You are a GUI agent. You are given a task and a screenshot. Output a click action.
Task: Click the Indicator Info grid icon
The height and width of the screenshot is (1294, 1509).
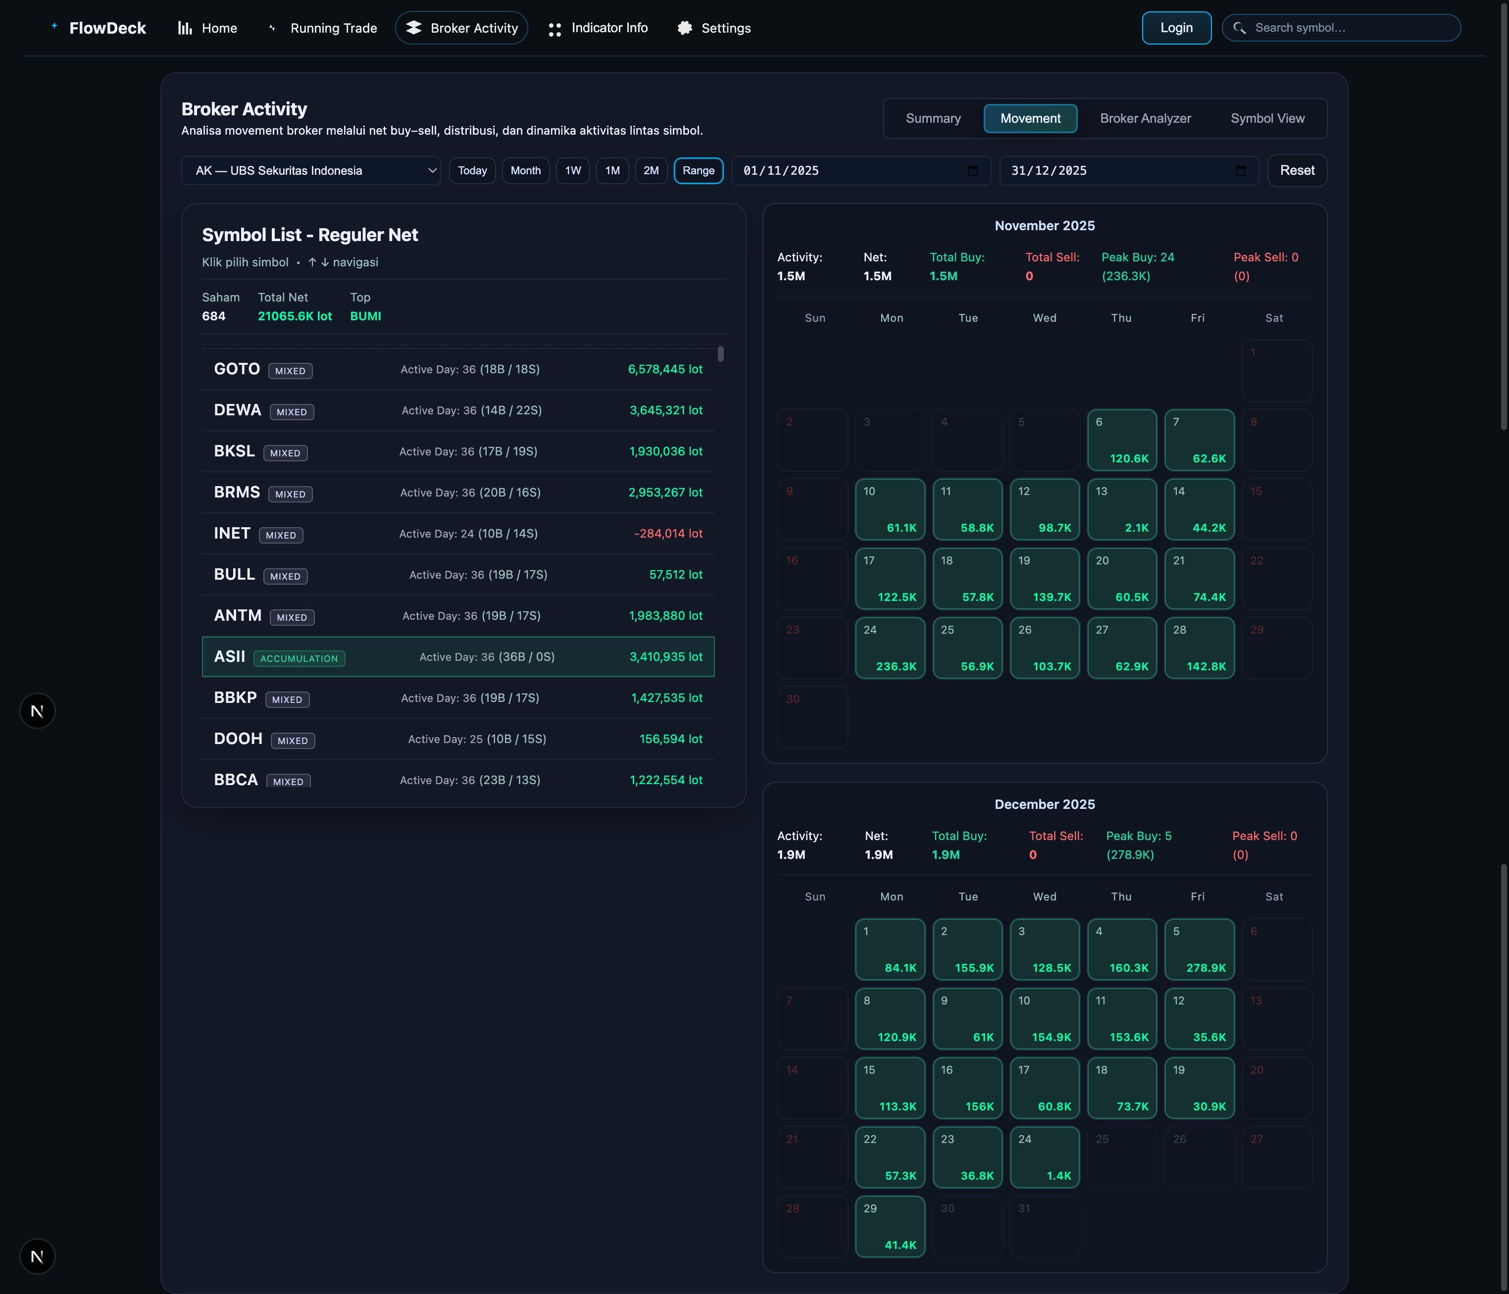pos(554,29)
